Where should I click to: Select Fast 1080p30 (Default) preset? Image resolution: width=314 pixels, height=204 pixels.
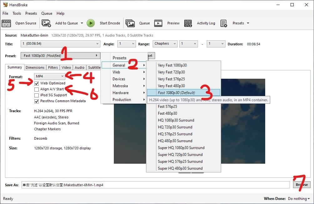pos(176,93)
